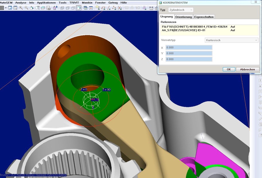Open the Manikin menu

[87, 3]
